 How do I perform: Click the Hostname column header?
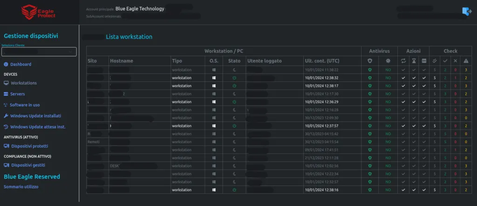pyautogui.click(x=122, y=61)
